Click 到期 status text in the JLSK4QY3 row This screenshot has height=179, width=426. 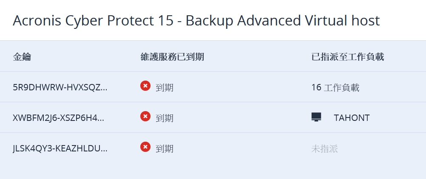click(165, 148)
